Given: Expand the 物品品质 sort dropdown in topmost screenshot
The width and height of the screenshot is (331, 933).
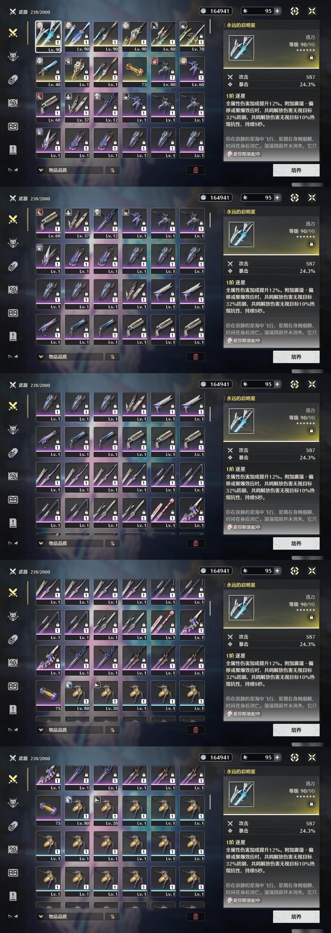Looking at the screenshot, I should (x=69, y=170).
